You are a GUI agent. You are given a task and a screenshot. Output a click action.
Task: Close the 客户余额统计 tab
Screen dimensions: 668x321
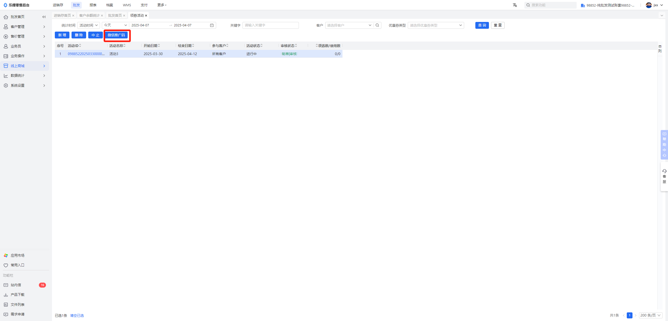(x=102, y=16)
